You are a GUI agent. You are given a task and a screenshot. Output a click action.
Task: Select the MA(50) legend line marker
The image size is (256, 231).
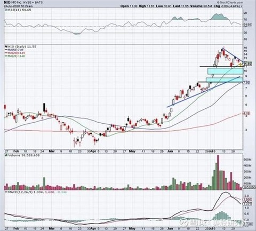[x=6, y=50]
